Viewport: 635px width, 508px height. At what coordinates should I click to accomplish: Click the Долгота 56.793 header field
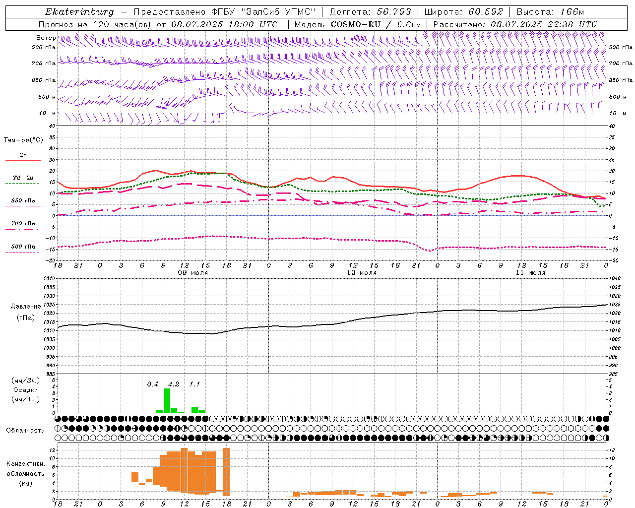pyautogui.click(x=370, y=12)
